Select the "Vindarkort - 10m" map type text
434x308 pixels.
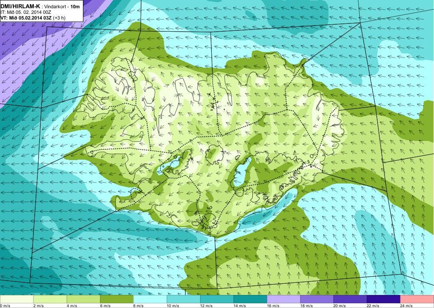(62, 7)
